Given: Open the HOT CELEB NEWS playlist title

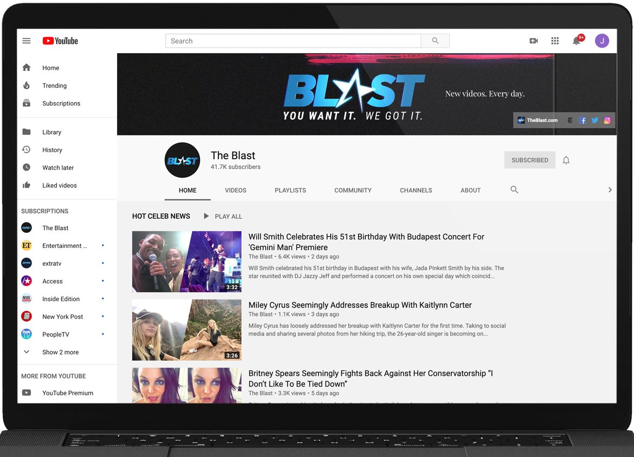Looking at the screenshot, I should click(x=161, y=216).
